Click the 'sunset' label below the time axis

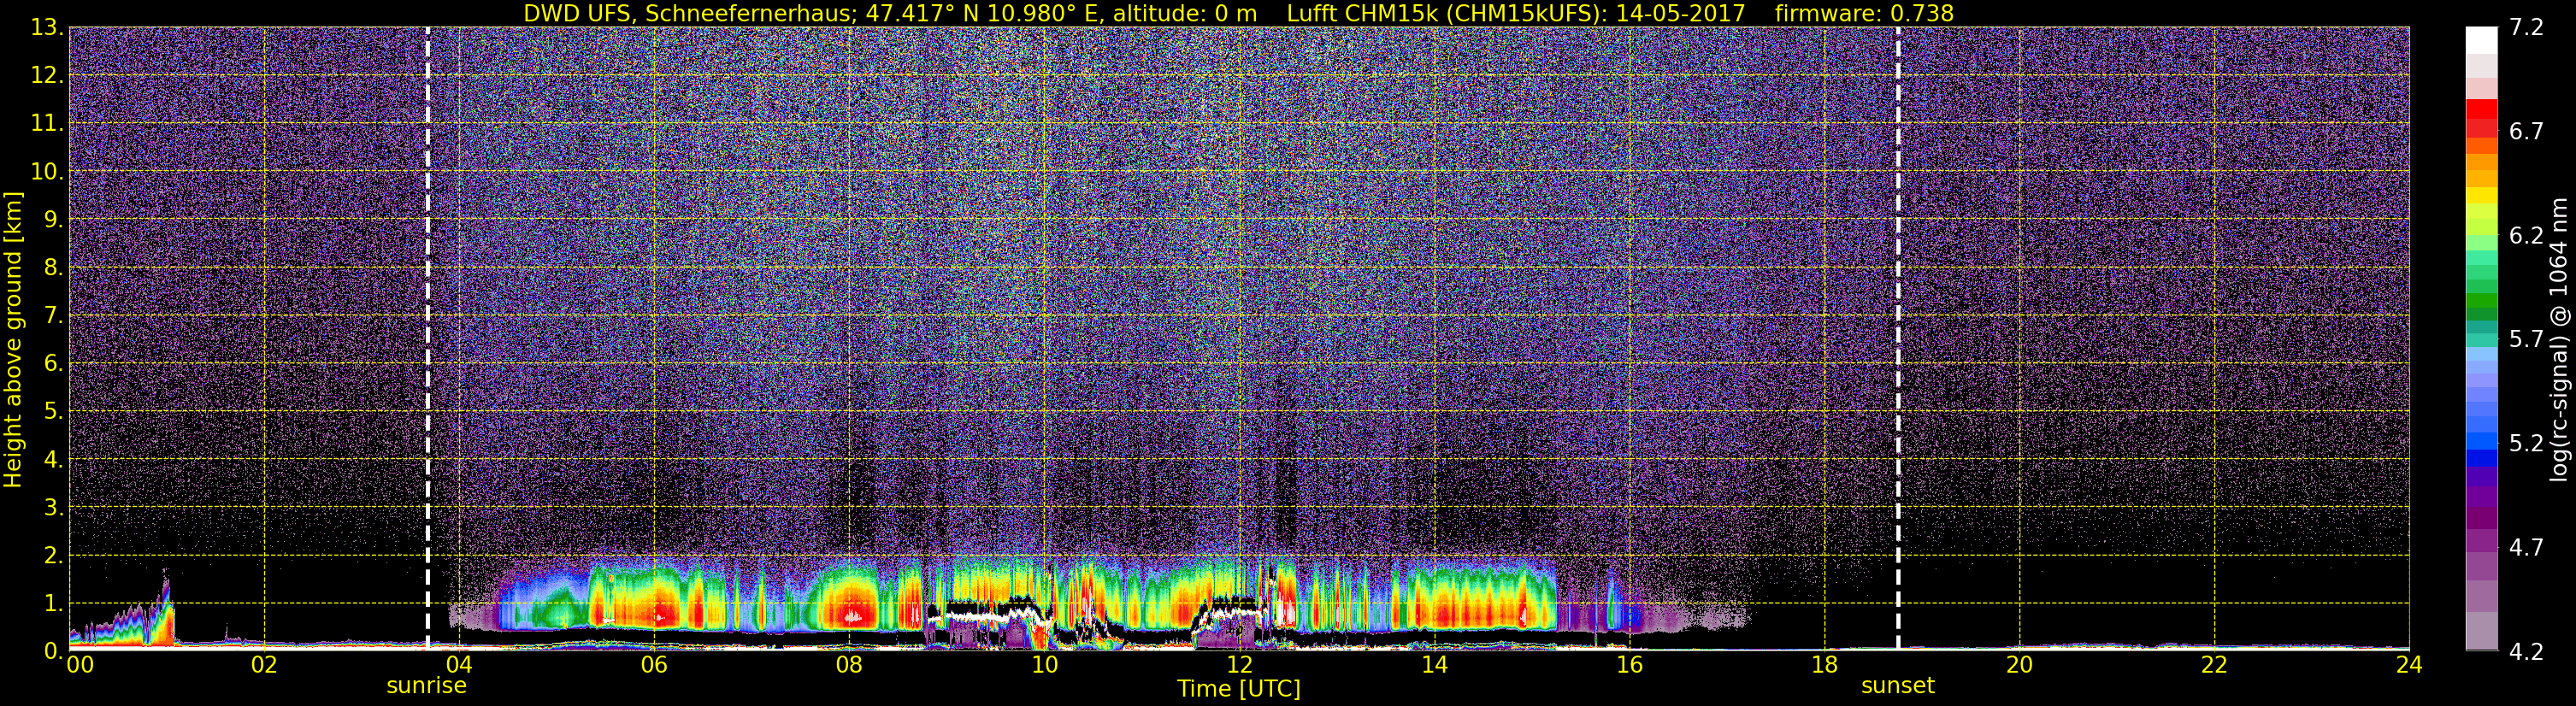1897,686
